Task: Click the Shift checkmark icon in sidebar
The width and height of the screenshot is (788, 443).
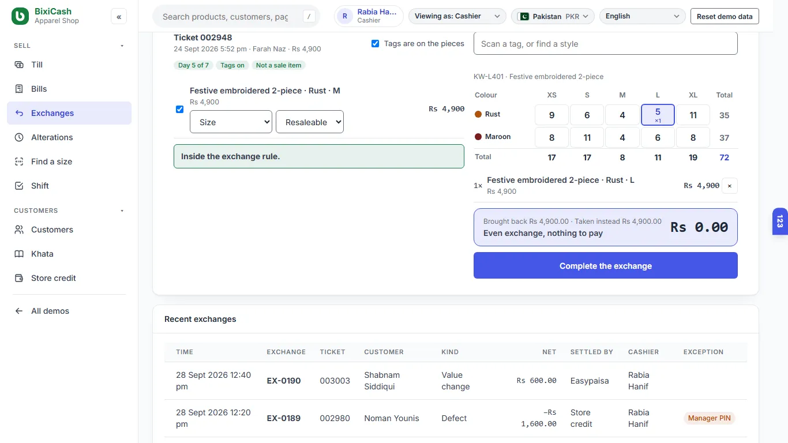Action: coord(19,186)
